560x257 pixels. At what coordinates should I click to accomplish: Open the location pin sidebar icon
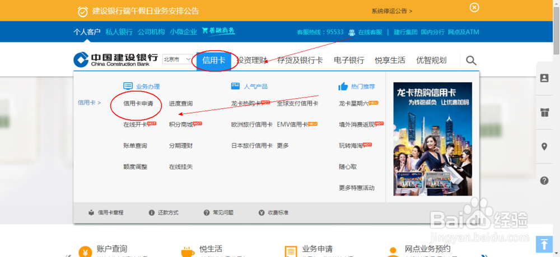[x=544, y=146]
